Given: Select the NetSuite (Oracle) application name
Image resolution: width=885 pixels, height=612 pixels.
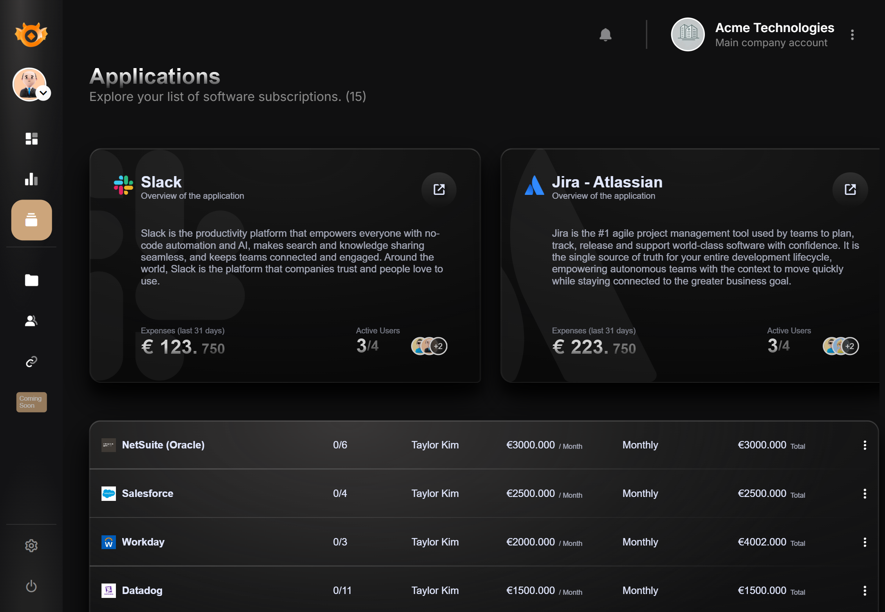Looking at the screenshot, I should coord(163,445).
